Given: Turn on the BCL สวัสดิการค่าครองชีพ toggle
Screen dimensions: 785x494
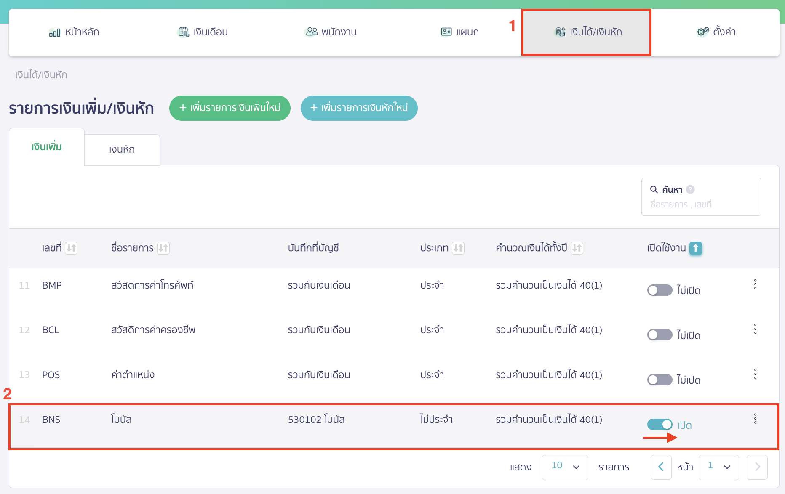Looking at the screenshot, I should [x=660, y=335].
